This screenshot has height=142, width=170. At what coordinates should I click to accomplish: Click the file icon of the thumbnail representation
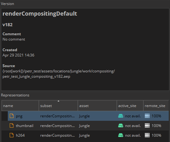point(12,125)
